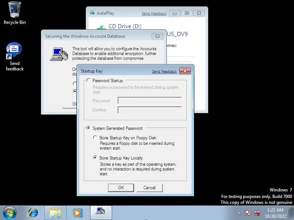Close the Startup Key dialog
The image size is (294, 220).
(185, 71)
